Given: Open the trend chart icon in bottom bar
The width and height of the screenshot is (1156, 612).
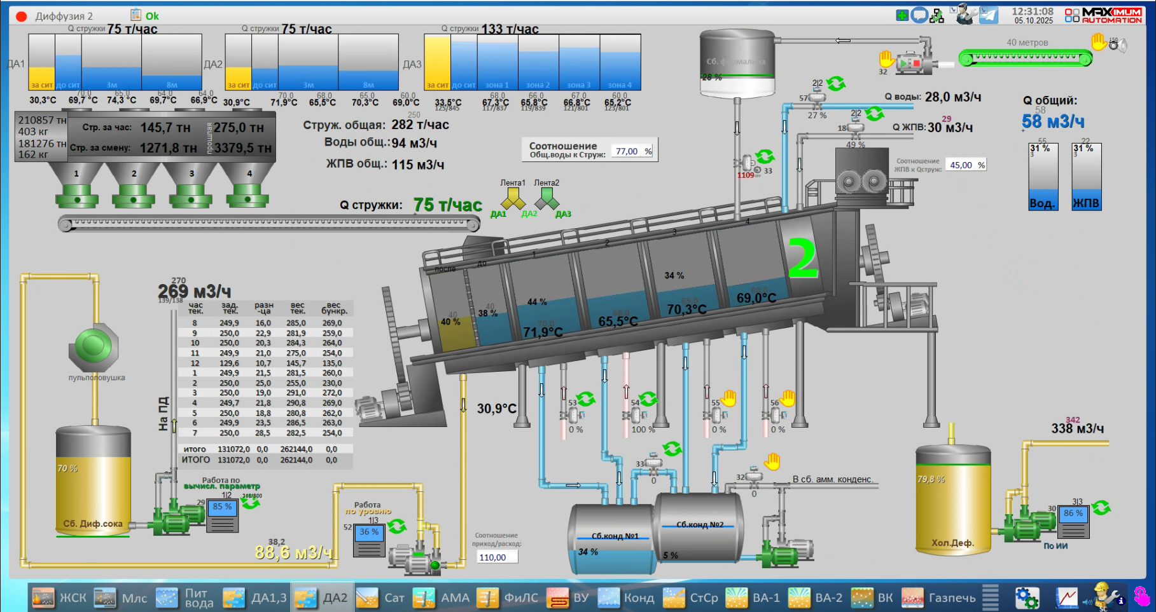Looking at the screenshot, I should [x=1067, y=598].
